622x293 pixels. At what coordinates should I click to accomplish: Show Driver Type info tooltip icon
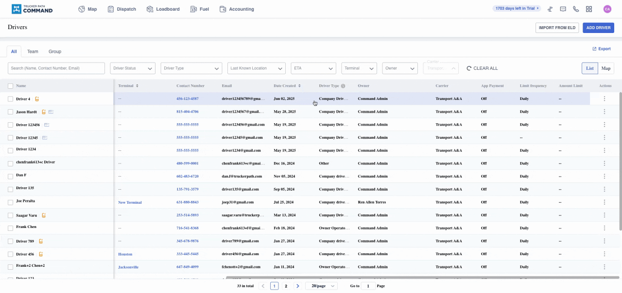pyautogui.click(x=343, y=86)
